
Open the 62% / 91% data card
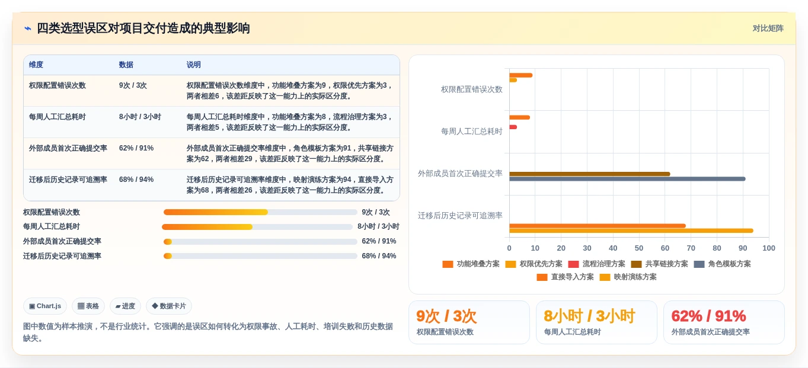[x=724, y=322]
